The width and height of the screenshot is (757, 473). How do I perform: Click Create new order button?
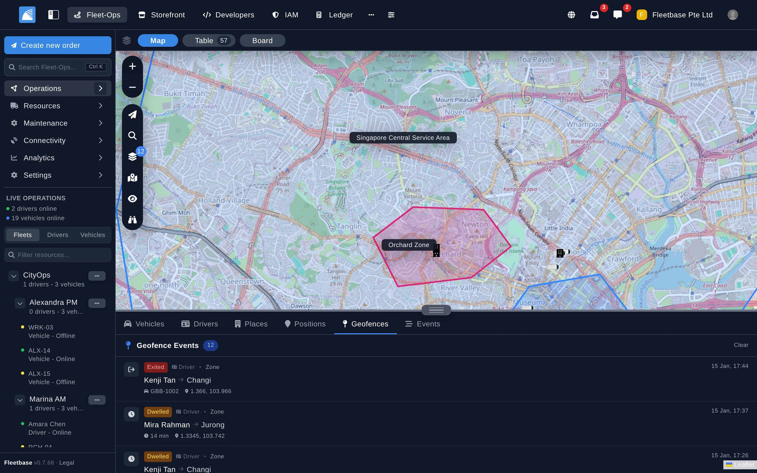(58, 45)
